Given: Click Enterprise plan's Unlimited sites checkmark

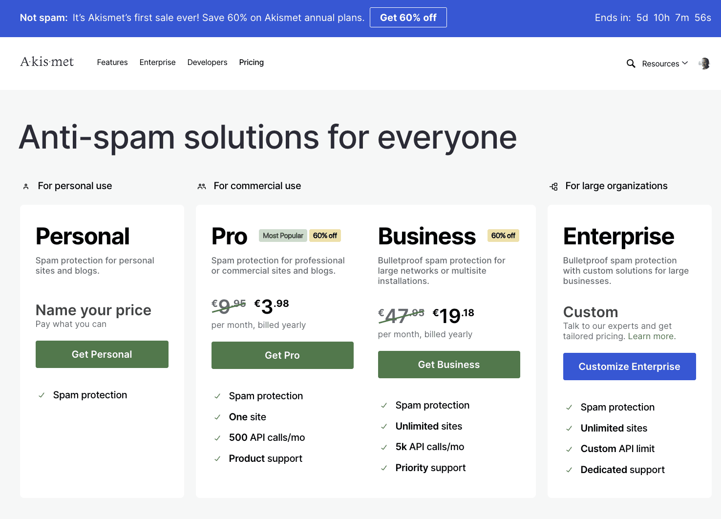Looking at the screenshot, I should pyautogui.click(x=569, y=429).
